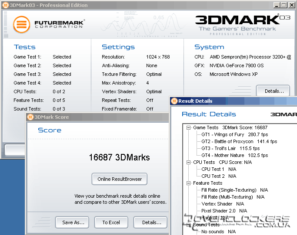Select the CPU Test 1 row
Viewport: 297px width, 235px height.
click(219, 169)
